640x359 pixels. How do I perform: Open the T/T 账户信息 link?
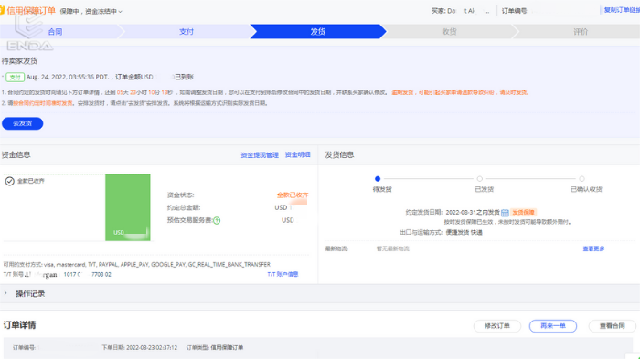tap(283, 274)
